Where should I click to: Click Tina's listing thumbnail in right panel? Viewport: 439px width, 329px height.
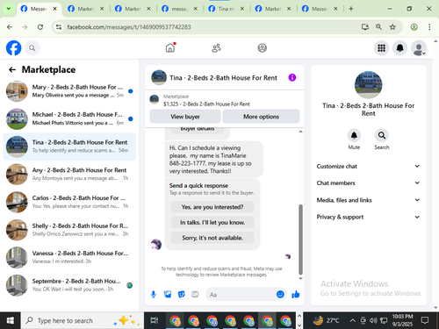368,85
